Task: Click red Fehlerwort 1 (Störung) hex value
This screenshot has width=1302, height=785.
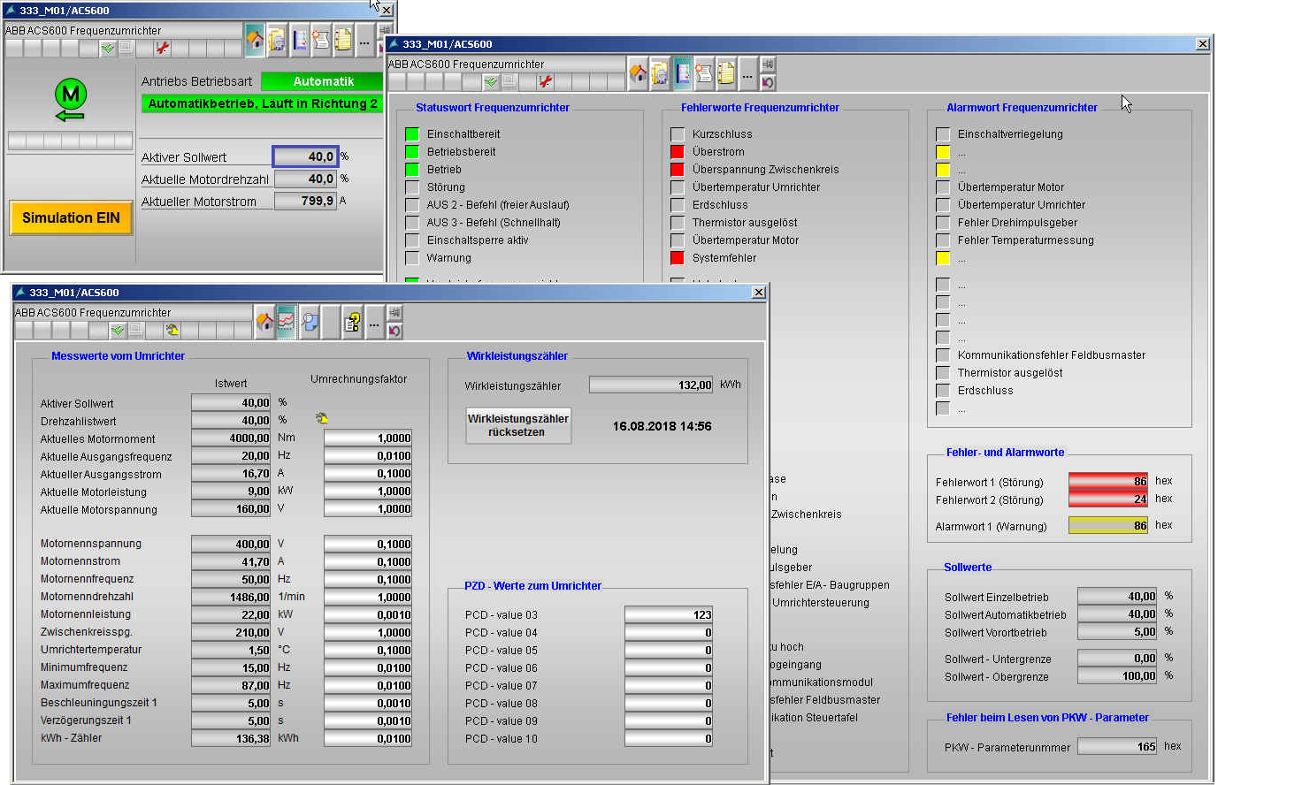Action: click(x=1107, y=481)
